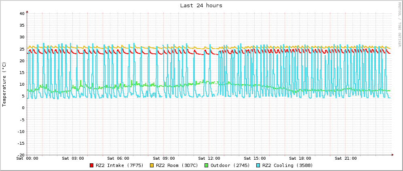The height and width of the screenshot is (171, 403).
Task: Select the 'RZ2 Intake (7F75)' legend label
Action: [x=120, y=165]
